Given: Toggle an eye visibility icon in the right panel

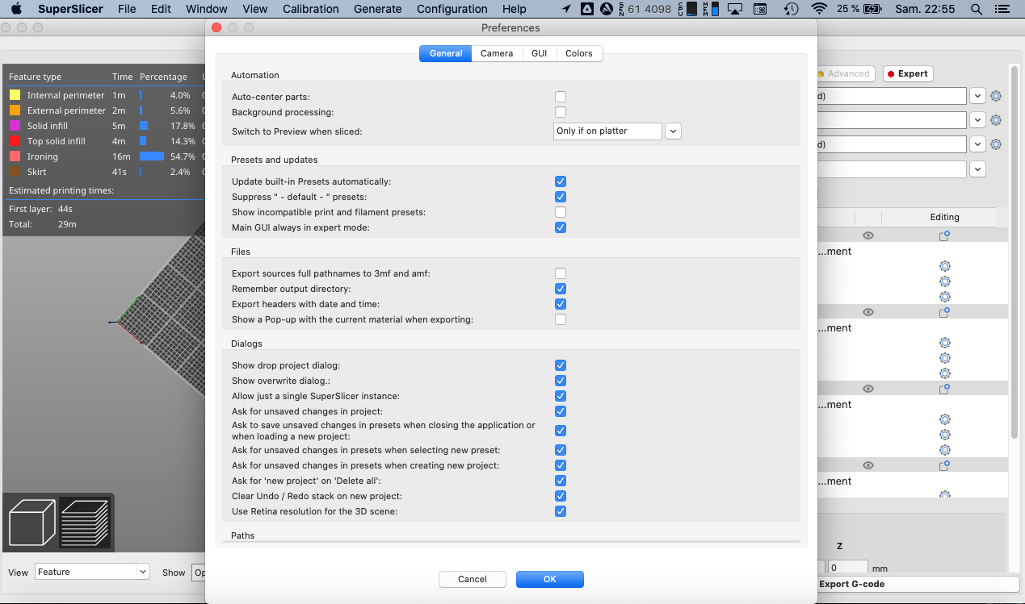Looking at the screenshot, I should tap(867, 235).
